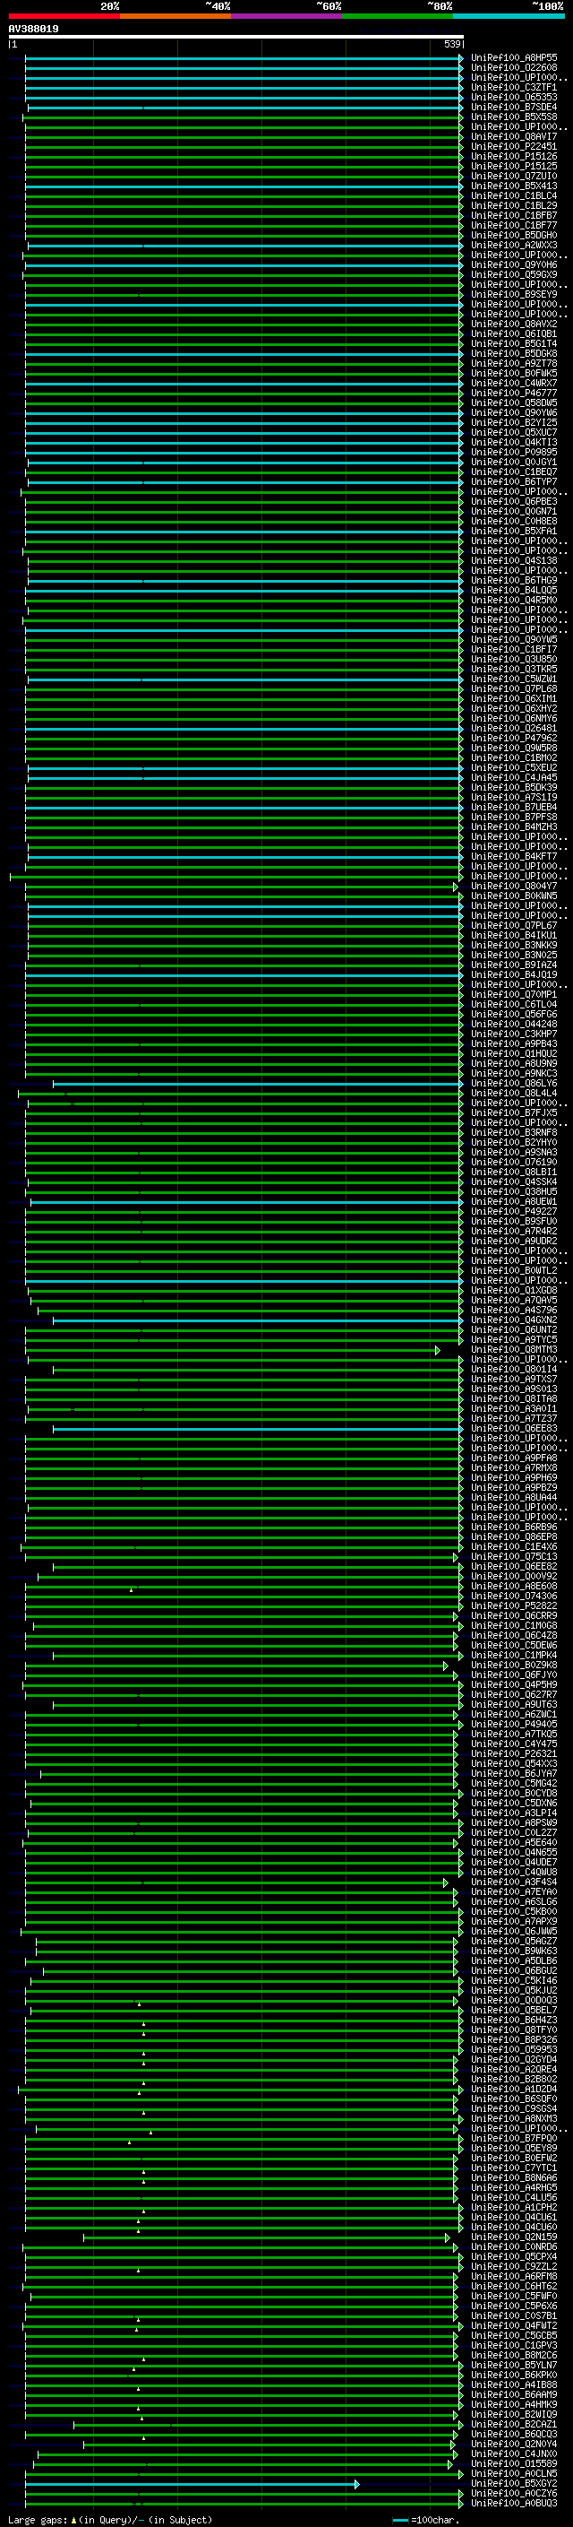Click hit label UniRef100_A0BUQ3

(x=514, y=2504)
